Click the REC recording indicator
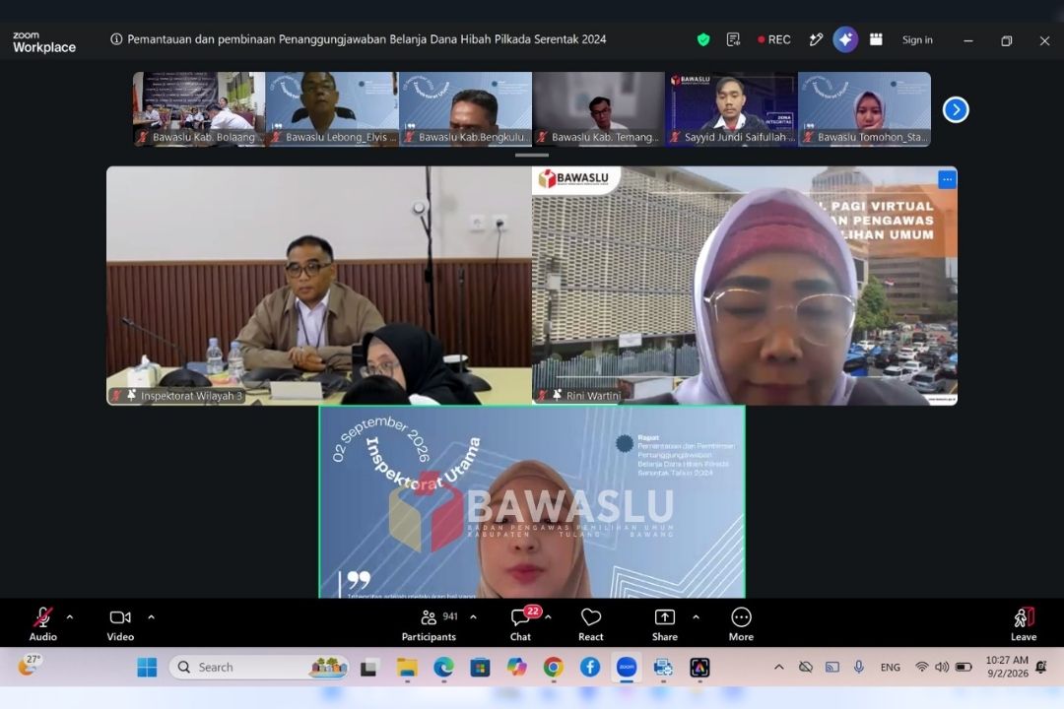Viewport: 1064px width, 709px height. pyautogui.click(x=774, y=40)
